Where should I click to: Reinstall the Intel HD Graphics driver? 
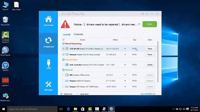click(x=150, y=81)
